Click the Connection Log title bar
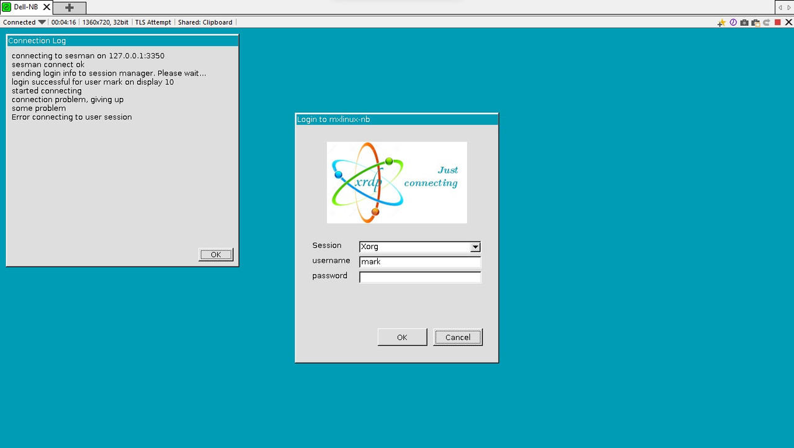The height and width of the screenshot is (448, 794). click(x=122, y=40)
